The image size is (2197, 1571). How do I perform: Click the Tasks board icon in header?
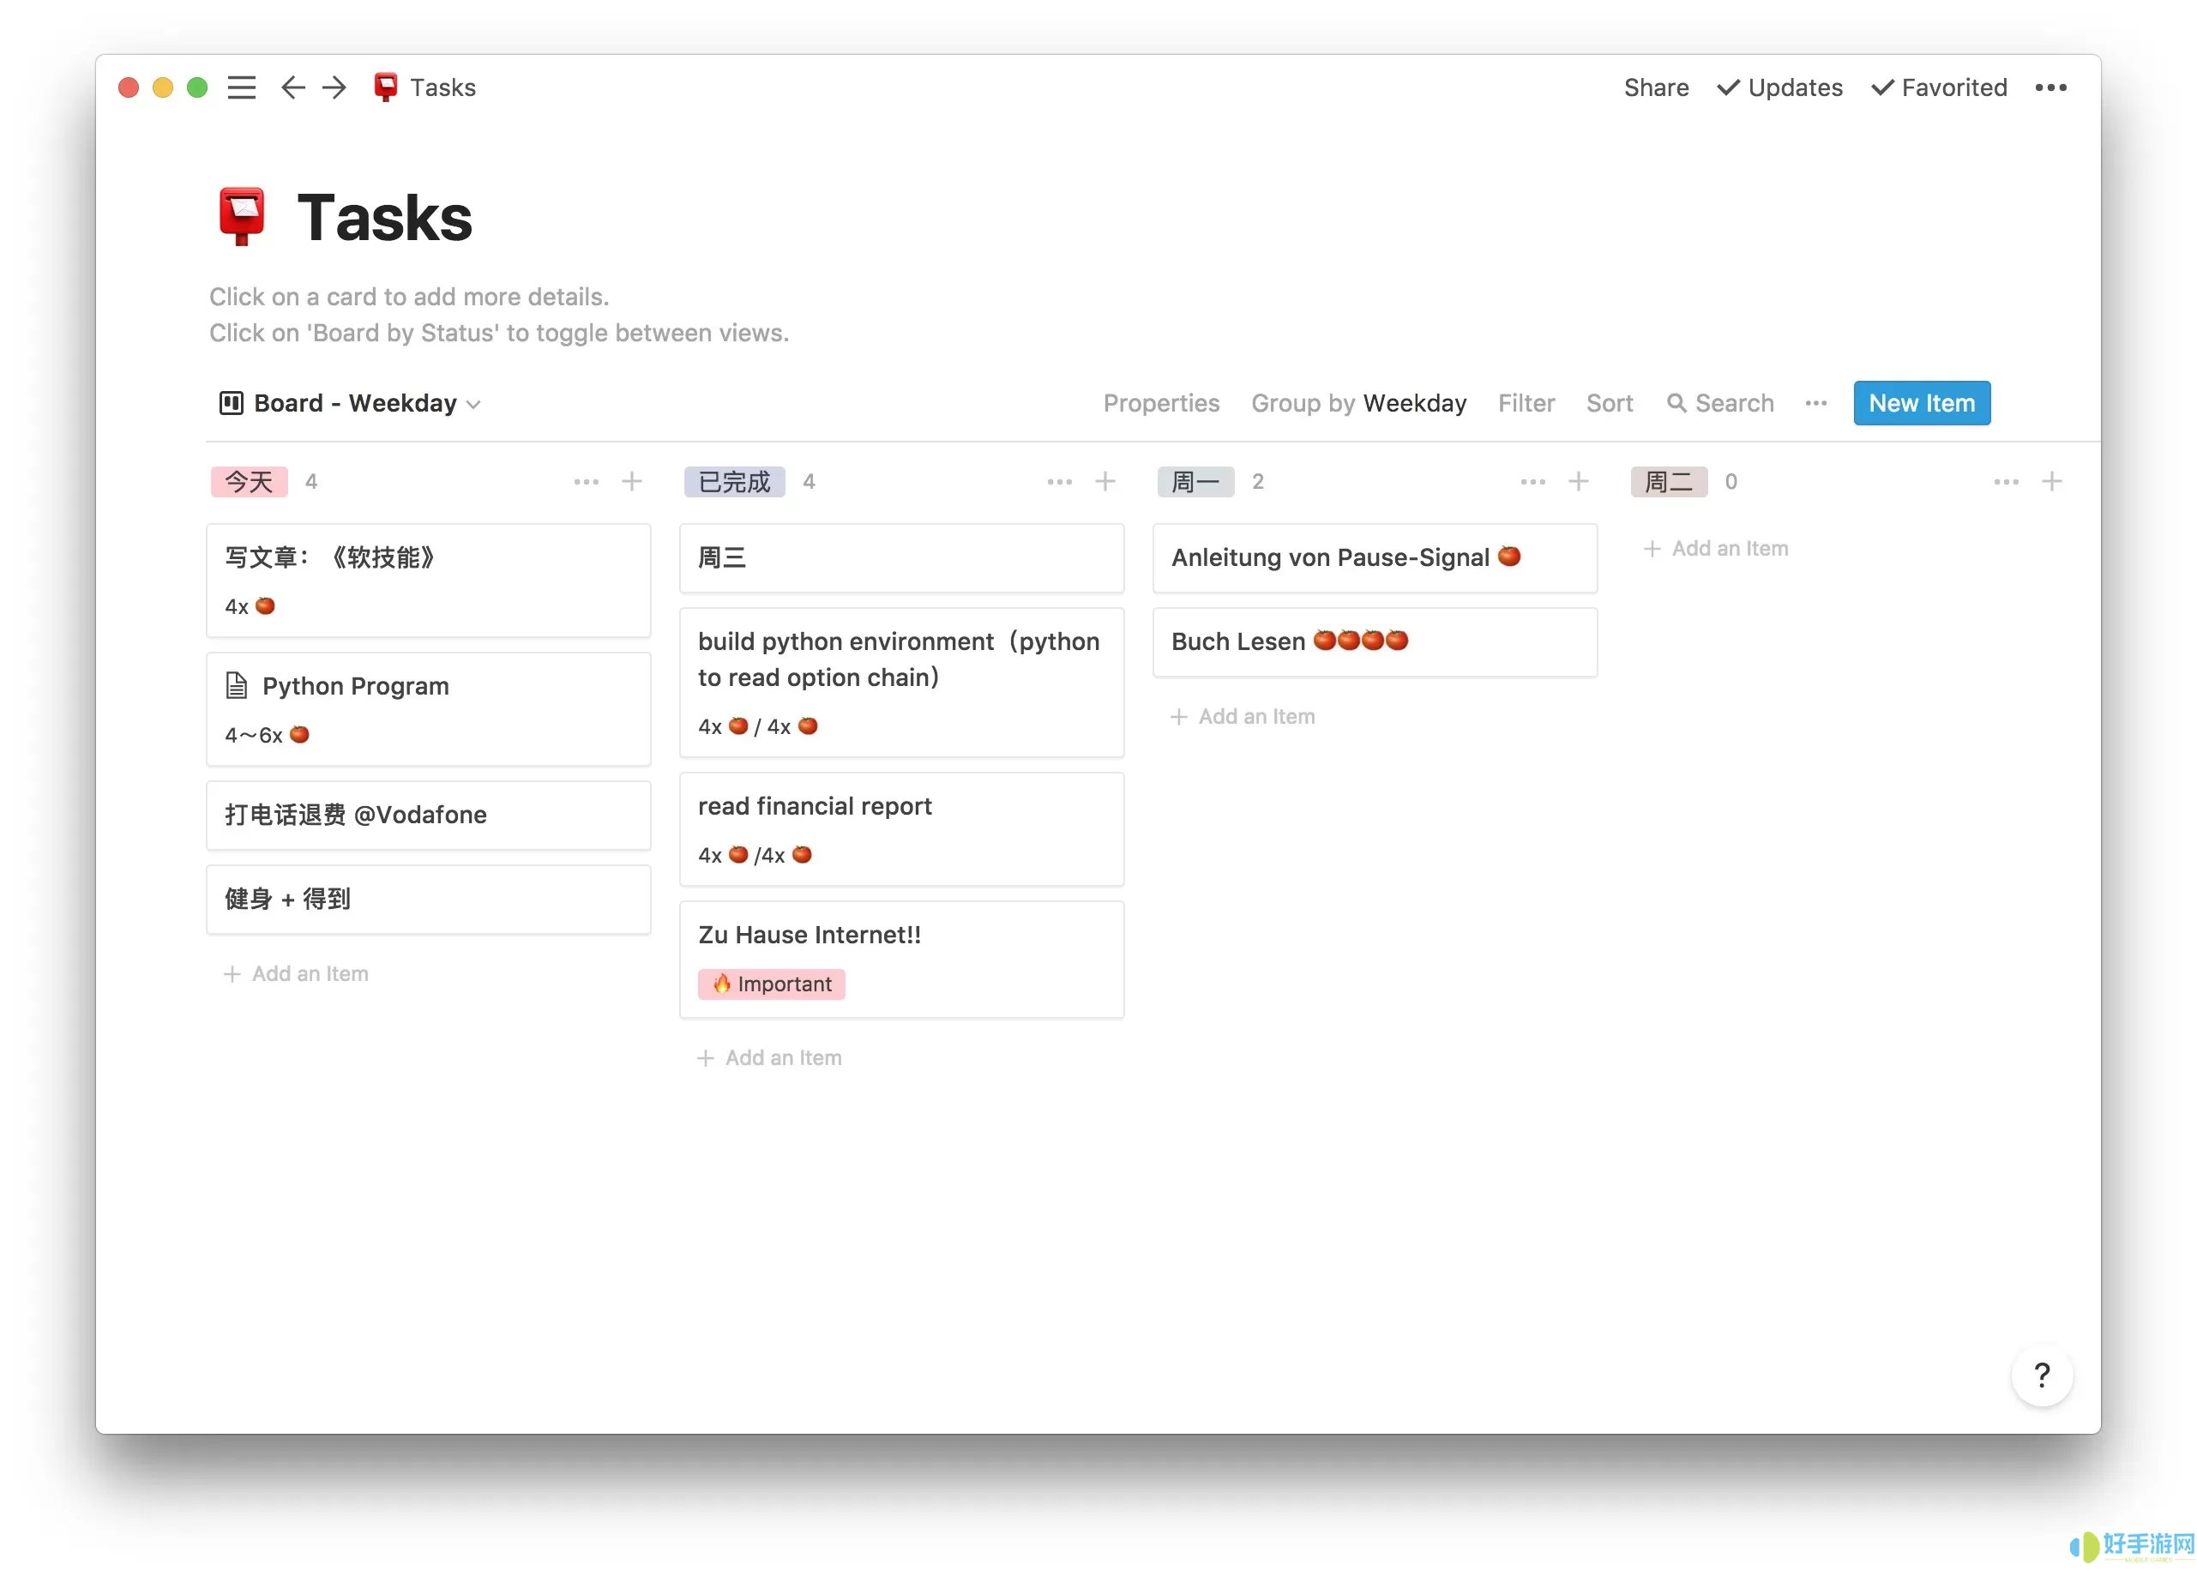pos(386,87)
